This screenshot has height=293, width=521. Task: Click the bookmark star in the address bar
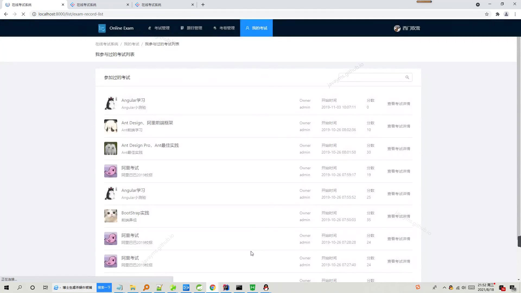coord(487,14)
